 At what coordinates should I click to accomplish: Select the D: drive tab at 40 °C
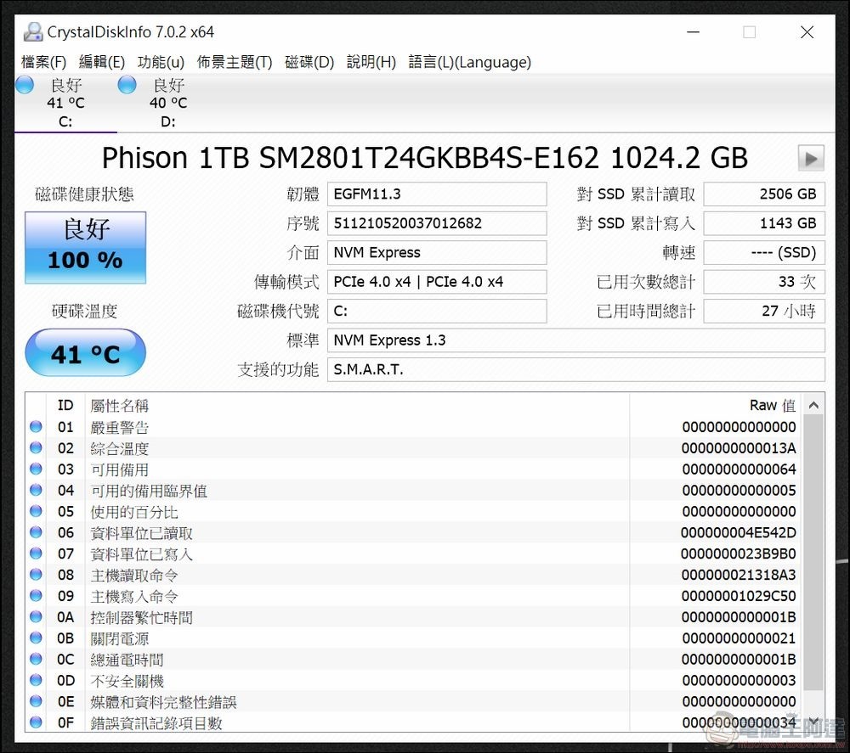[x=168, y=103]
